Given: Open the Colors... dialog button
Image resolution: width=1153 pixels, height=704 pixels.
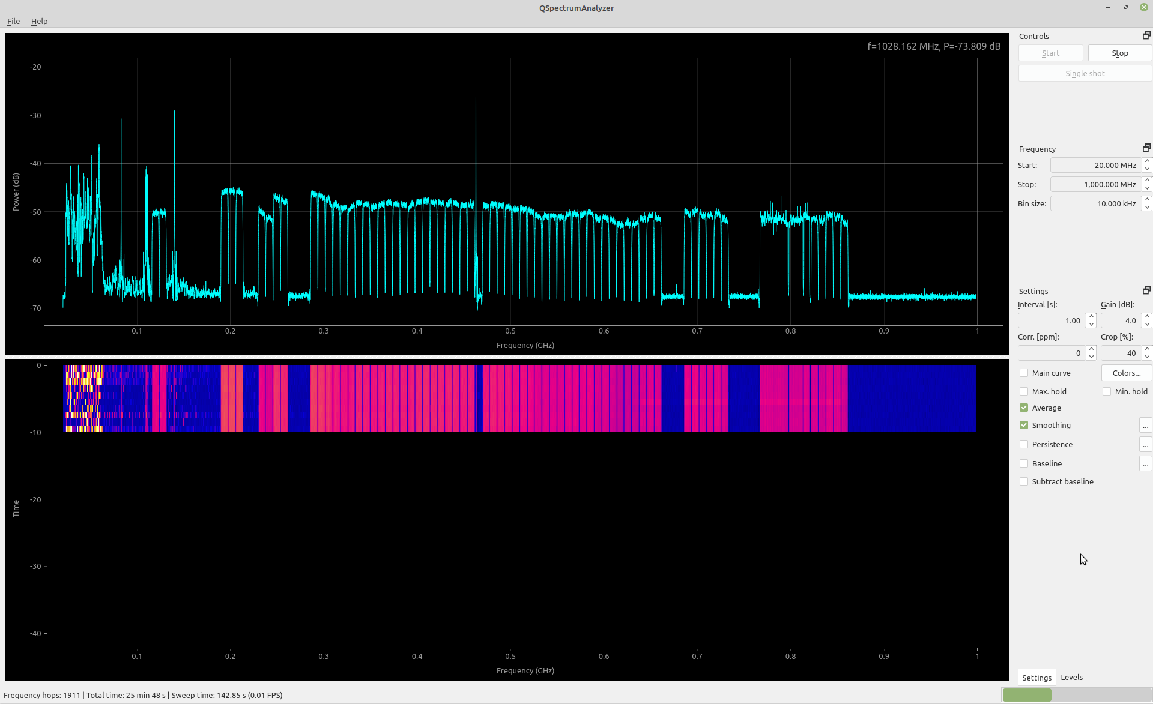Looking at the screenshot, I should (x=1126, y=373).
